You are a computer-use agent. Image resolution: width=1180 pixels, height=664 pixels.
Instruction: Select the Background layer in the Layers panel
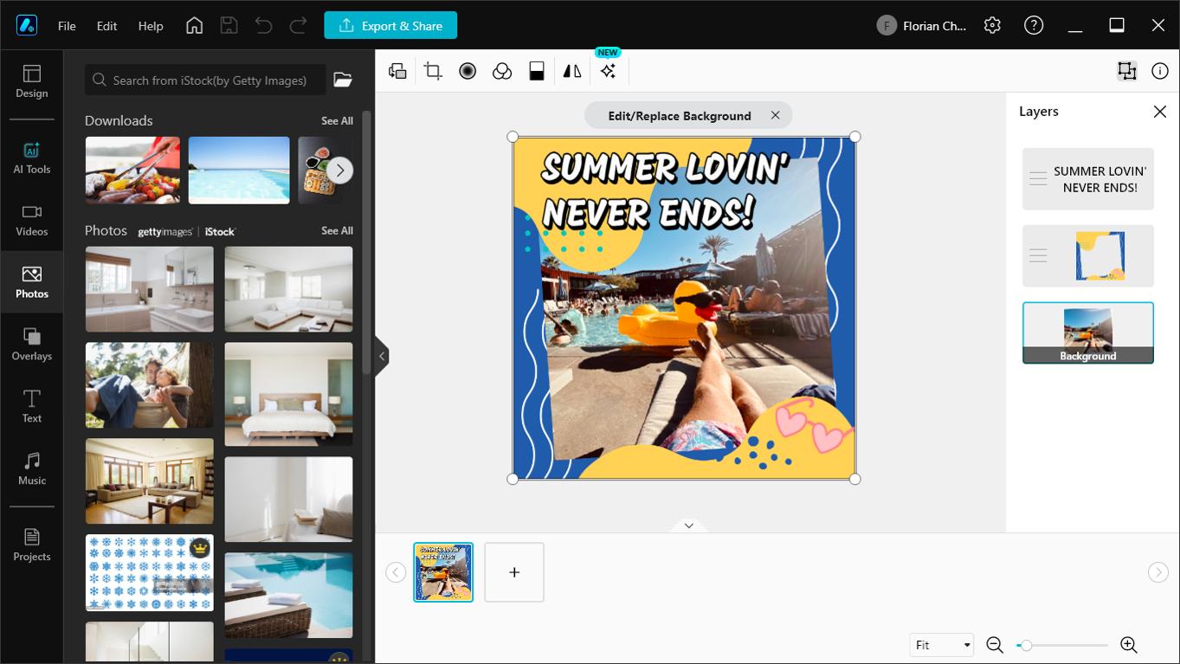[1087, 332]
